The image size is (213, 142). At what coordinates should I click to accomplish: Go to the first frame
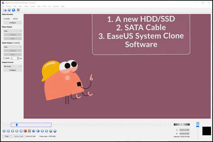pyautogui.click(x=42, y=131)
